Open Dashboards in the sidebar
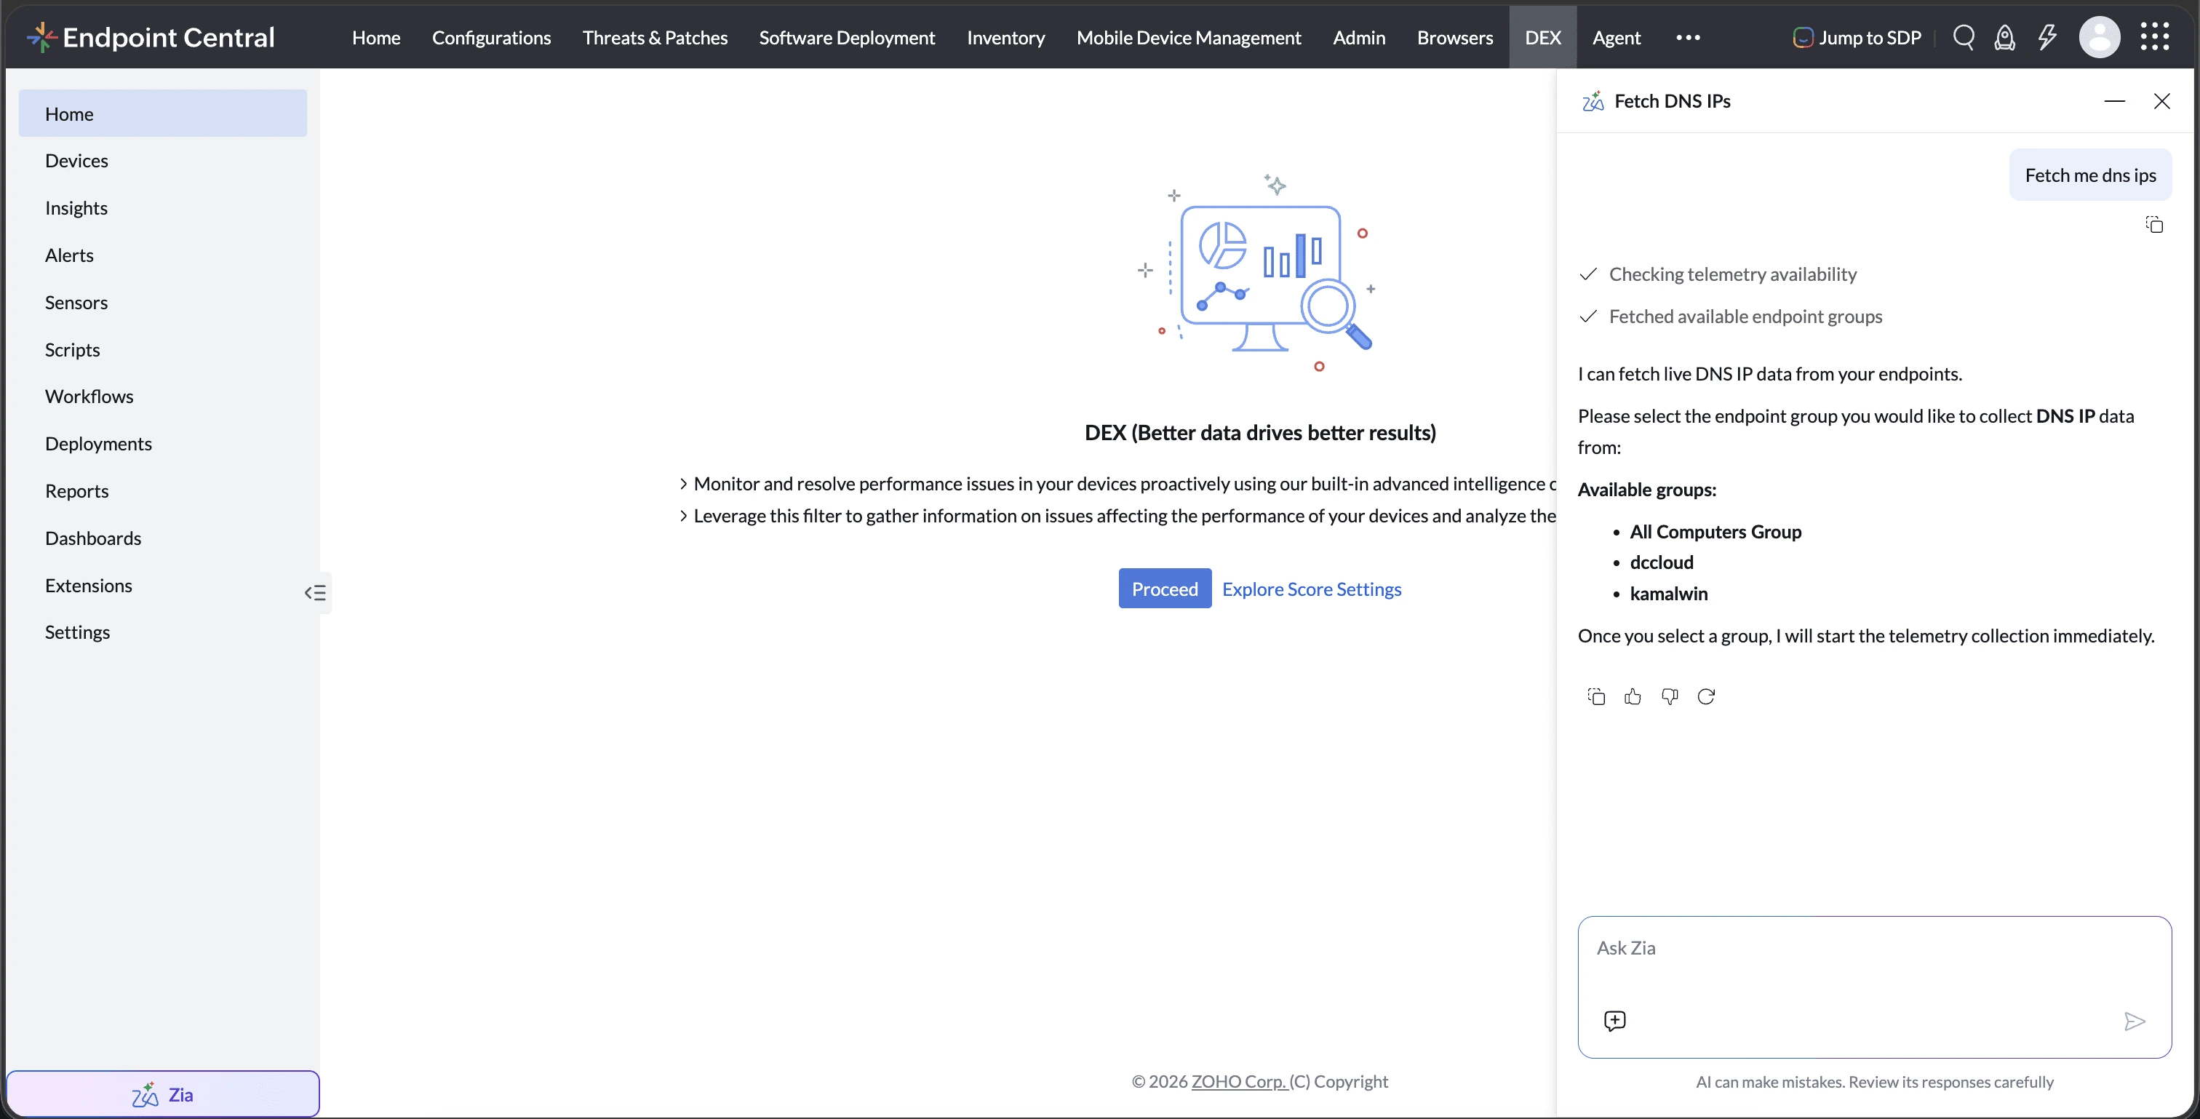Viewport: 2200px width, 1119px height. [162, 538]
